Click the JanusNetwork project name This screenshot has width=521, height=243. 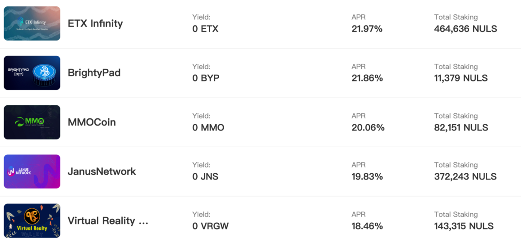coord(102,172)
